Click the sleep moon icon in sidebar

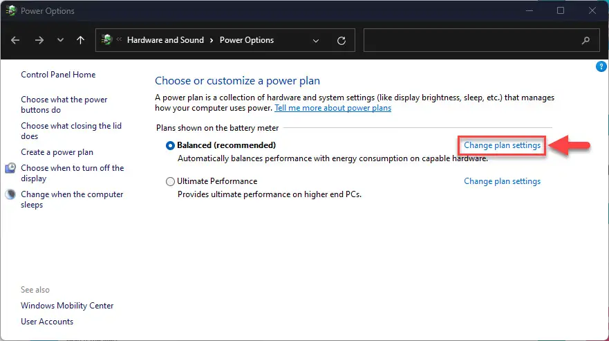(10, 194)
